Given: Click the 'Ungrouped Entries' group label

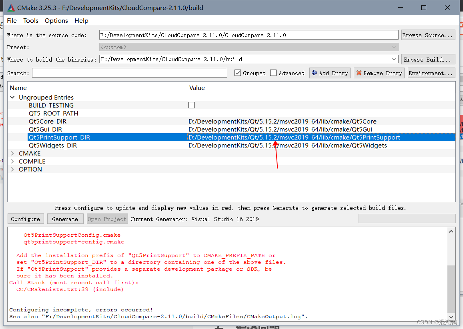Looking at the screenshot, I should pos(46,98).
